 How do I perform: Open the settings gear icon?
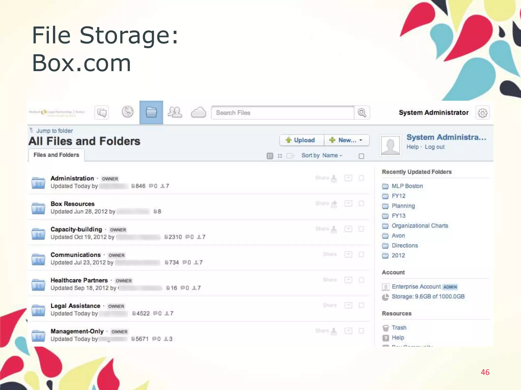482,113
